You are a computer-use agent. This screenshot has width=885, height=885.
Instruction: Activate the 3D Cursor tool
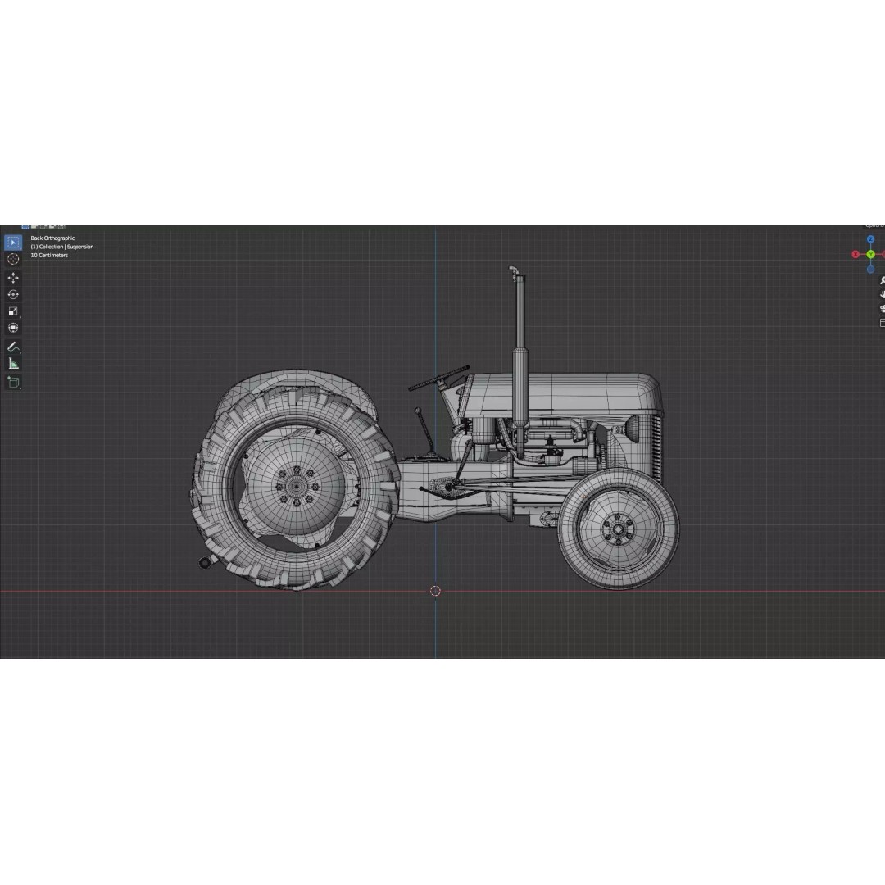pos(13,259)
